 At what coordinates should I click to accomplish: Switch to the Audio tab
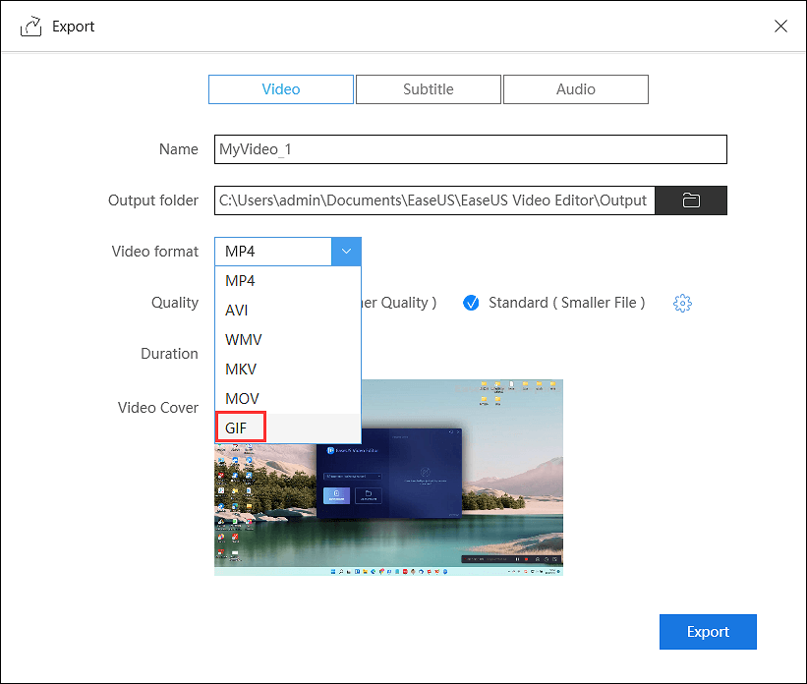click(x=576, y=89)
